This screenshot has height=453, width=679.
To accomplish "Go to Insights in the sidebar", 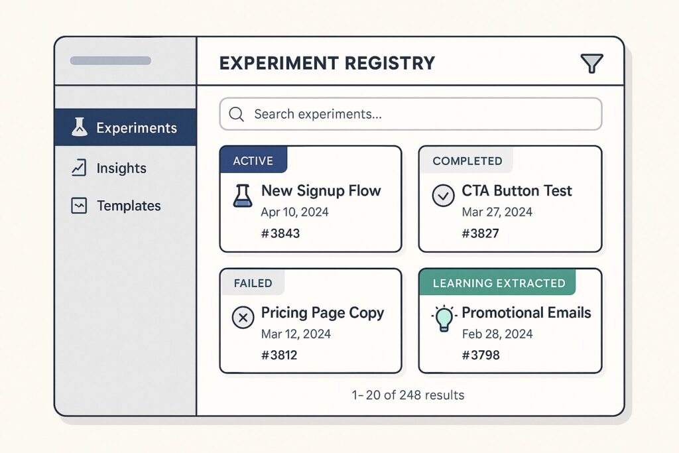I will (x=121, y=168).
